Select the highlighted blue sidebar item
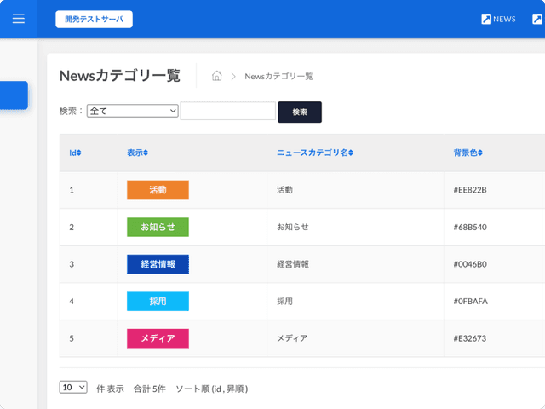Image resolution: width=545 pixels, height=409 pixels. pos(14,95)
